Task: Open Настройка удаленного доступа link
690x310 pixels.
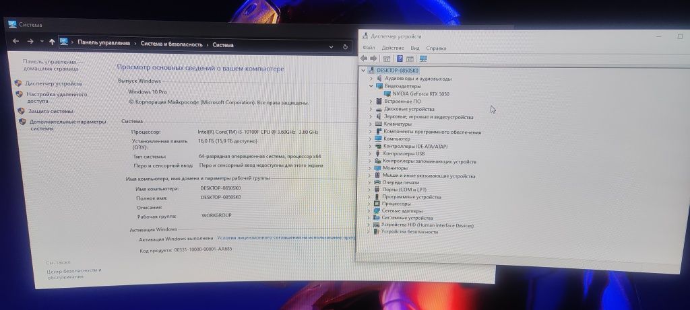Action: coord(57,98)
